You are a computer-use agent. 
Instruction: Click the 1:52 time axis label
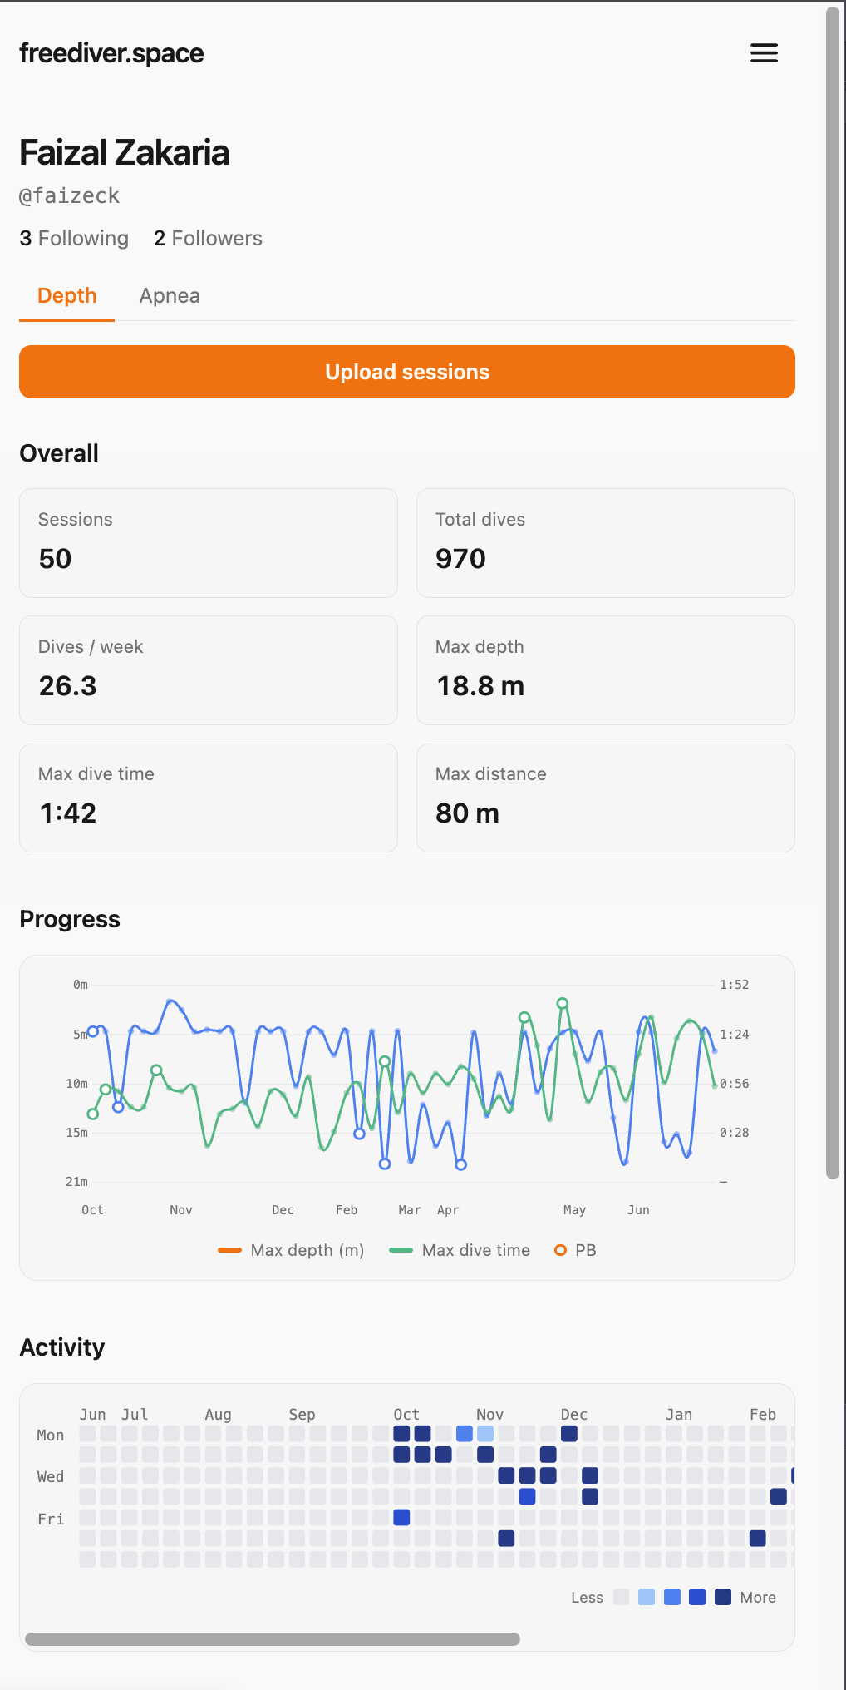point(735,985)
